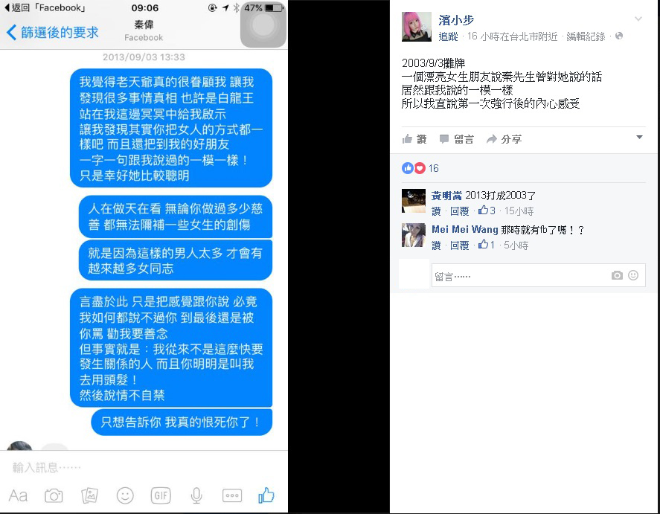Like the post with 讚 button

[x=414, y=139]
